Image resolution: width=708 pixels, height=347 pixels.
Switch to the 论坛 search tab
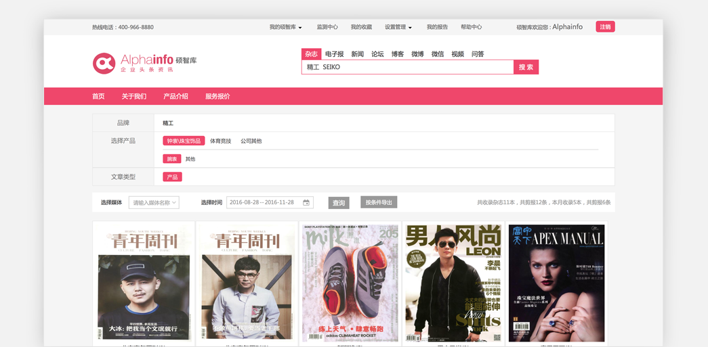pyautogui.click(x=377, y=54)
